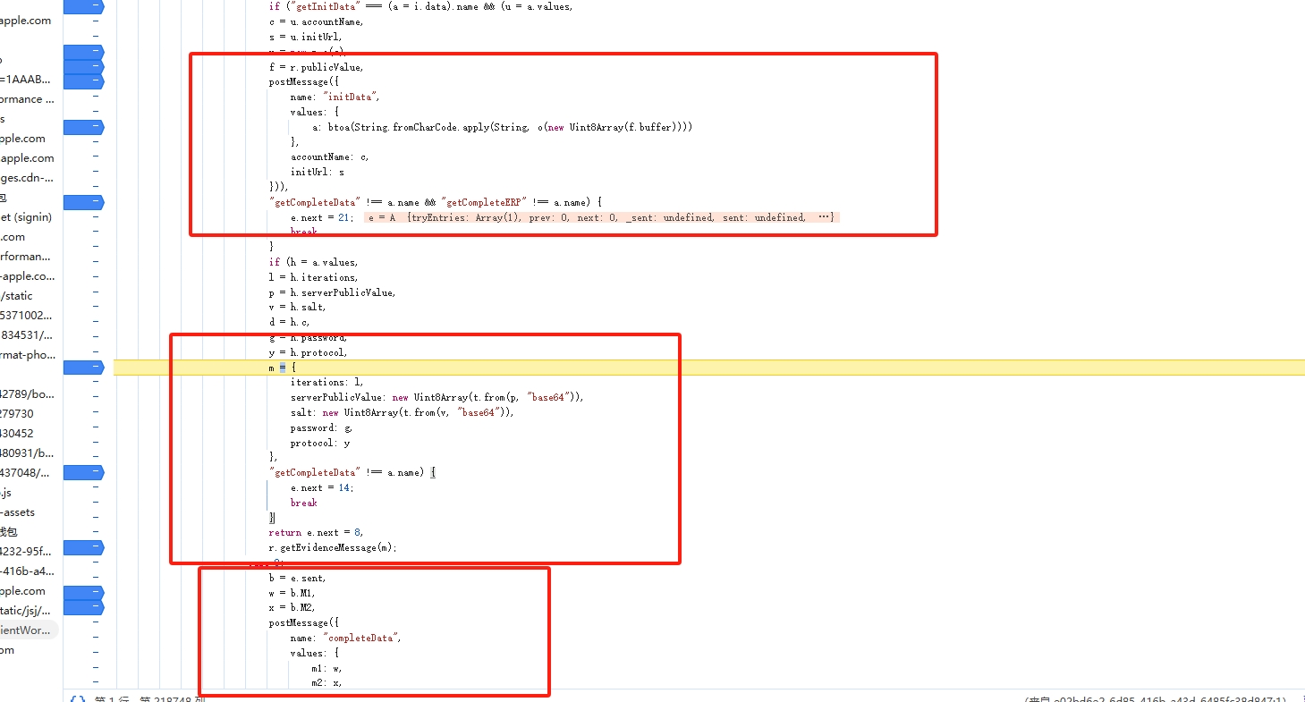The width and height of the screenshot is (1305, 702).
Task: Click the code line d = h.c,
Action: [290, 322]
